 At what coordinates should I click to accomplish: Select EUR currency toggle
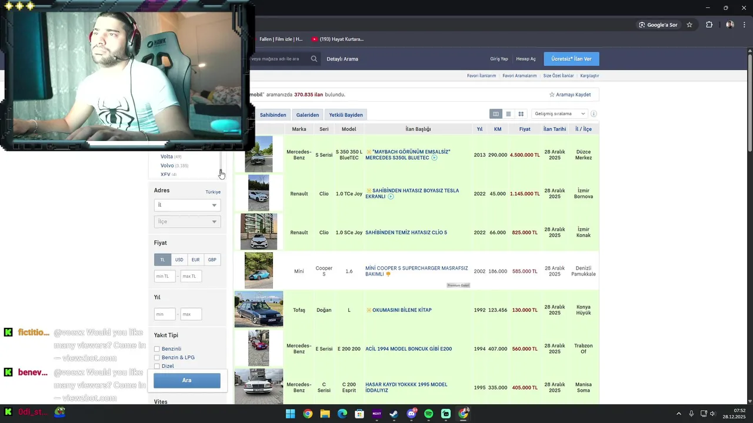click(195, 260)
